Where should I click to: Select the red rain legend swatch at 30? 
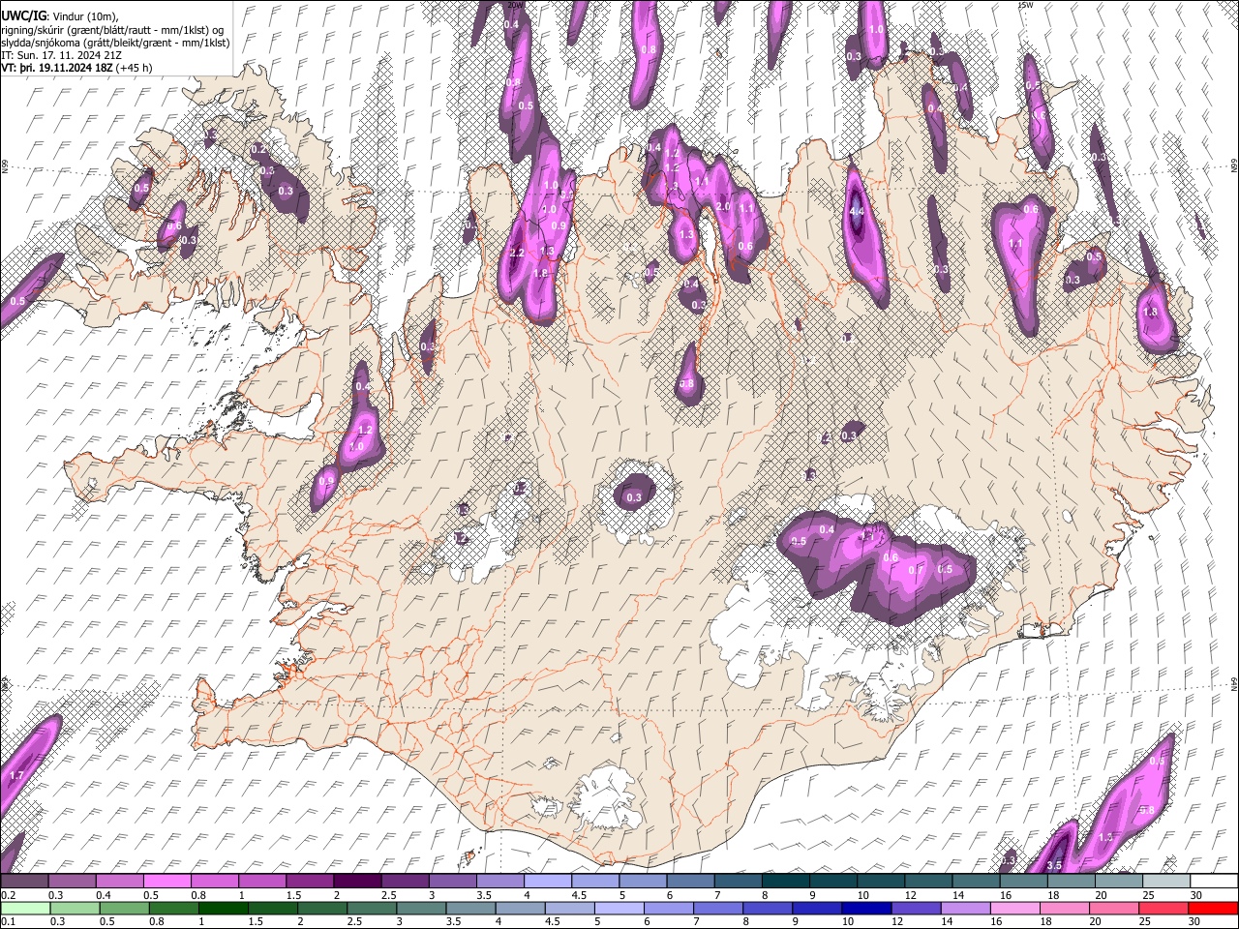tap(1213, 908)
